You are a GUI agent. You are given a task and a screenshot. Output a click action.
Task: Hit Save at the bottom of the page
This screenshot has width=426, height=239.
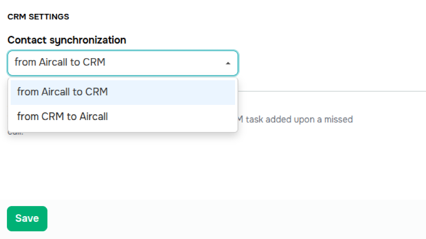click(x=27, y=219)
